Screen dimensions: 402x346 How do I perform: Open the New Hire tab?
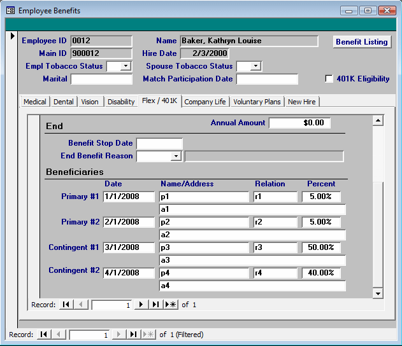(302, 102)
